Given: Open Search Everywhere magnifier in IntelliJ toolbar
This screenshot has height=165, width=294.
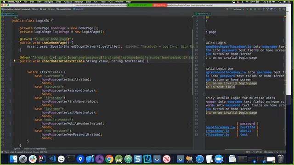Looking at the screenshot, I should pyautogui.click(x=284, y=9).
